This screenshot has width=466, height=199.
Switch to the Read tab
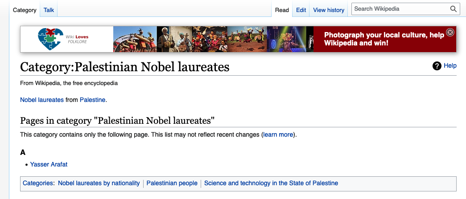pos(282,10)
